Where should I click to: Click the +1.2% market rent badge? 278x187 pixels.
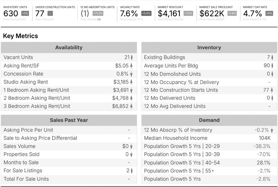(x=188, y=13)
